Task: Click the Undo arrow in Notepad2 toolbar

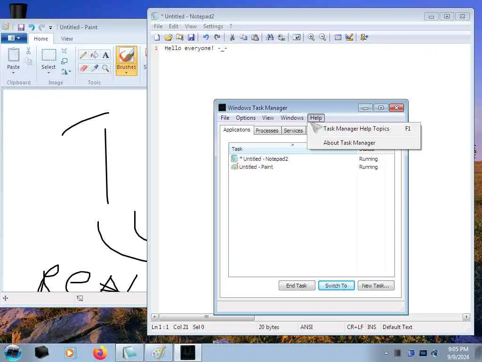Action: [206, 37]
